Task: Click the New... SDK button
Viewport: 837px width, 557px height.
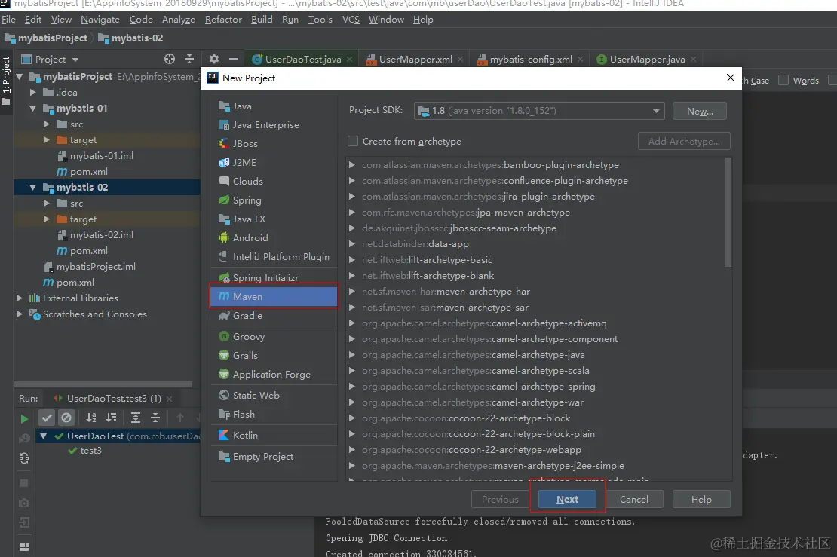Action: [x=700, y=111]
